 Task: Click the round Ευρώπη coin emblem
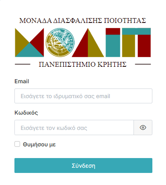coord(60,43)
